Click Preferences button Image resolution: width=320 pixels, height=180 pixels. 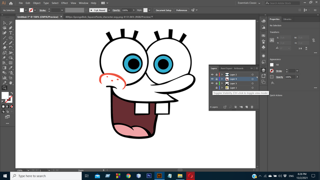coord(181,10)
